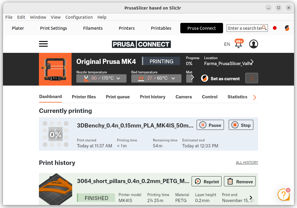Open the Edit menu
This screenshot has height=208, width=297.
click(21, 17)
